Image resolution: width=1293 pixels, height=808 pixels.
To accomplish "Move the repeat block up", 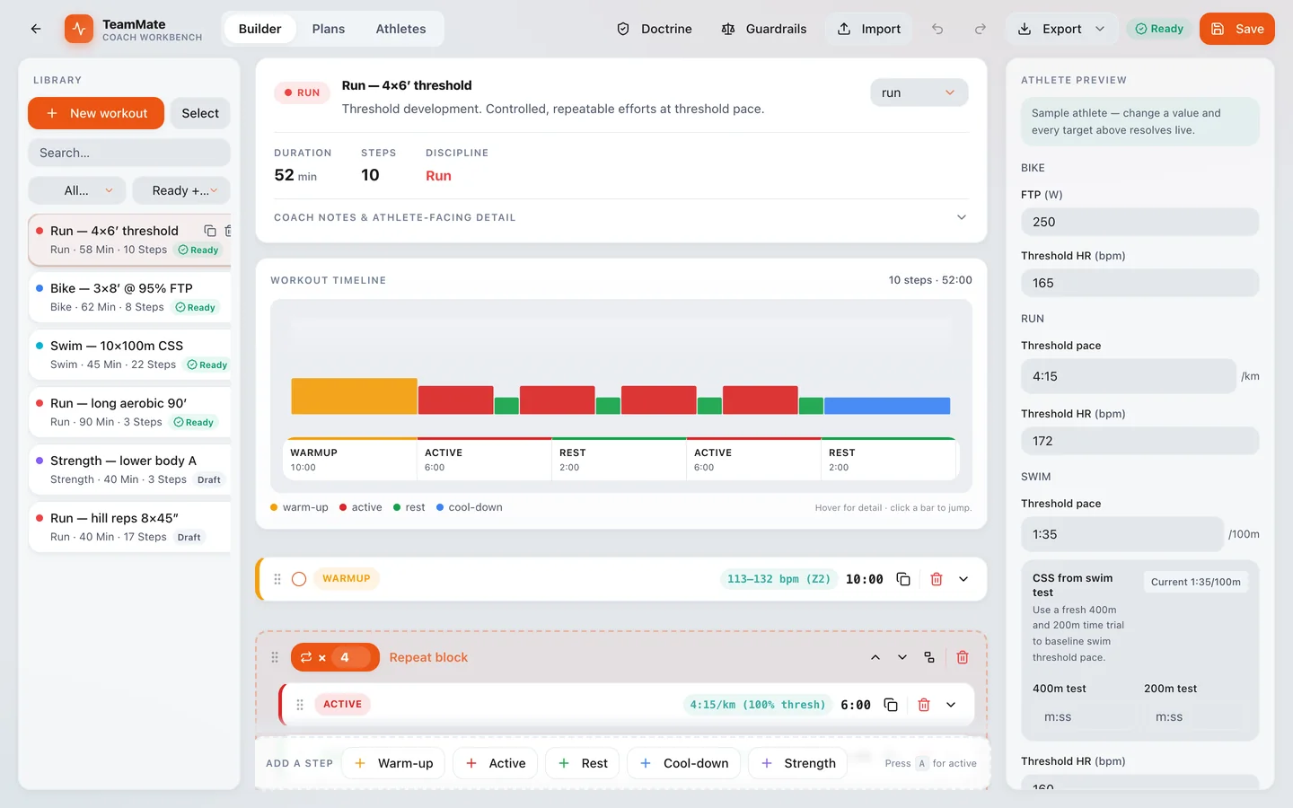I will click(875, 657).
